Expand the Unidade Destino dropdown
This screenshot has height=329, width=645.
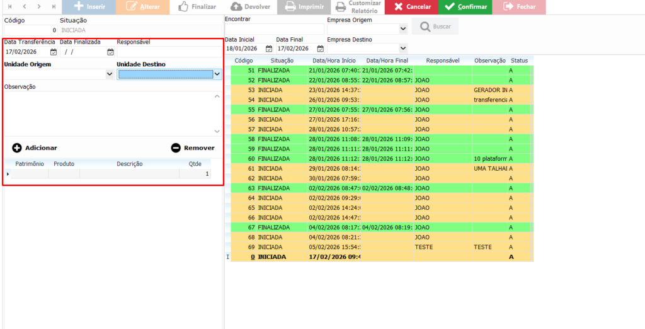tap(217, 74)
